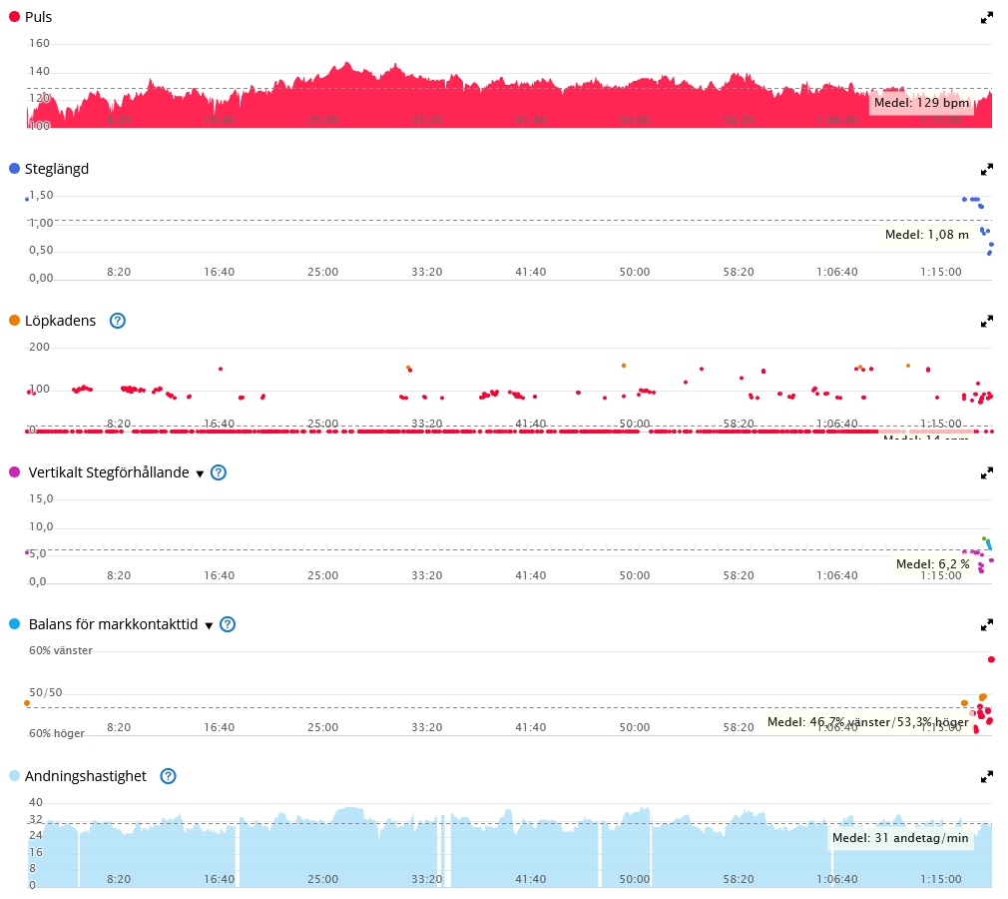Expand the Puls chart to fullscreen
Viewport: 1008px width, 899px height.
tap(987, 18)
